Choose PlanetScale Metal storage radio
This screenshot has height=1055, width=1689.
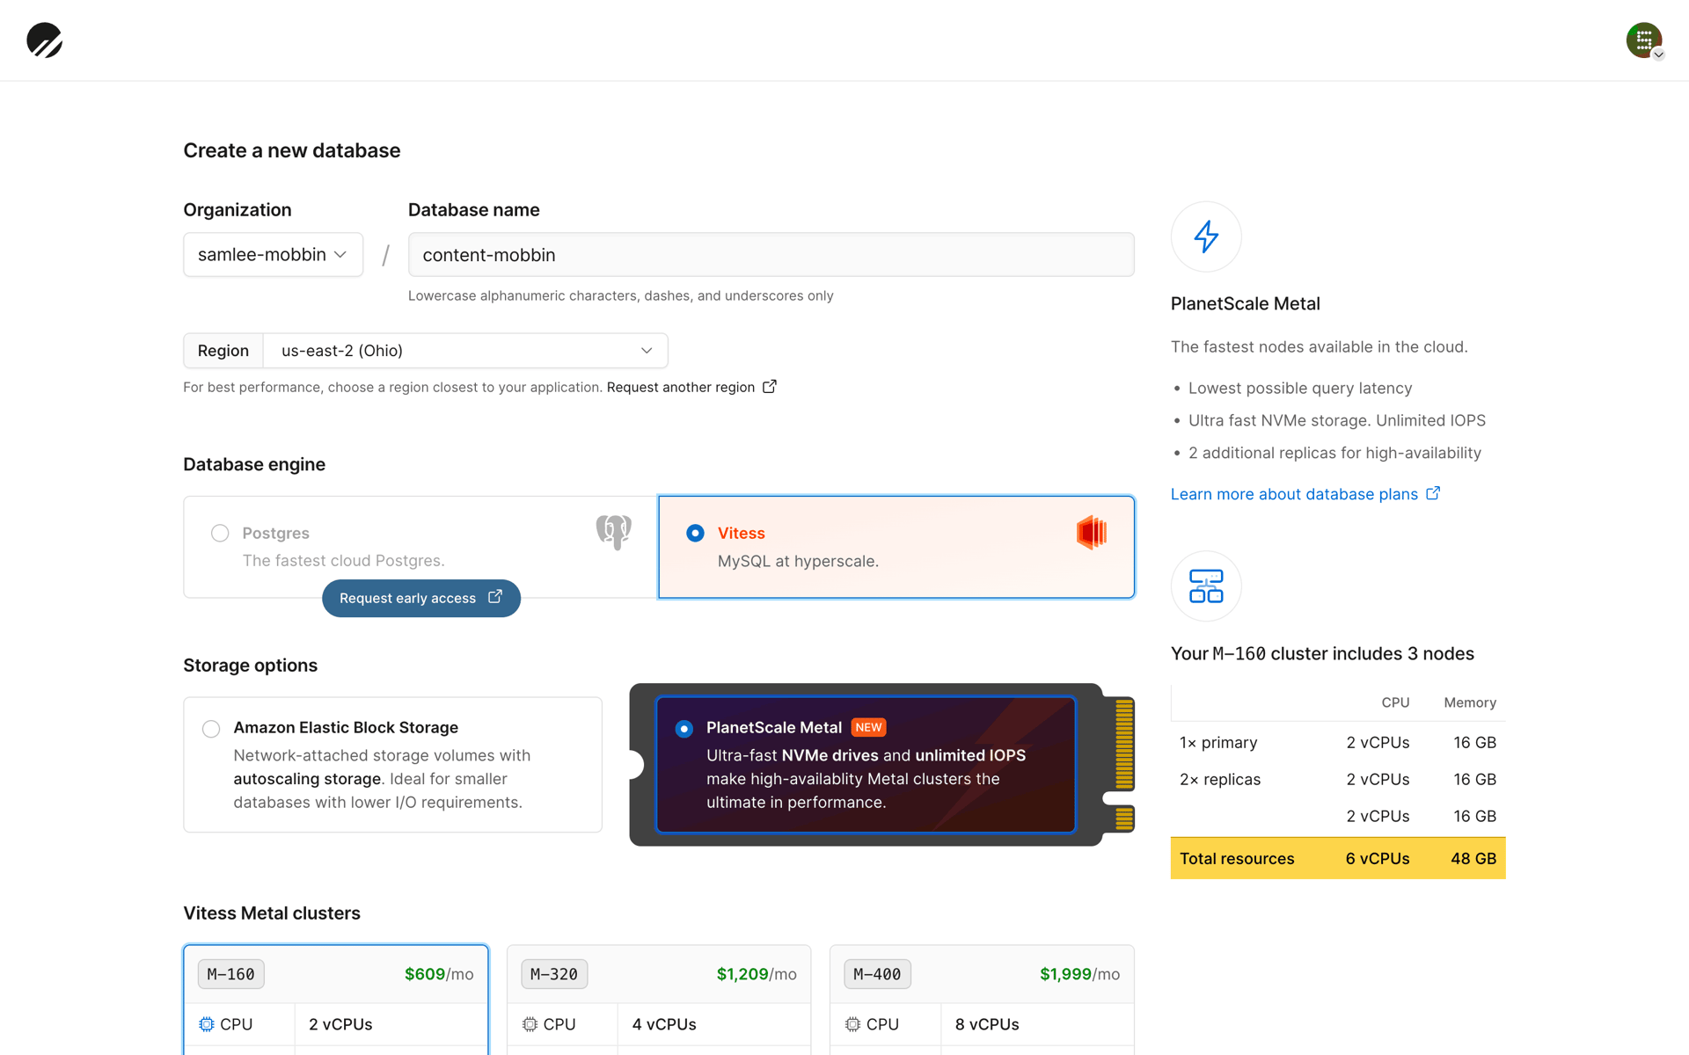(x=684, y=728)
